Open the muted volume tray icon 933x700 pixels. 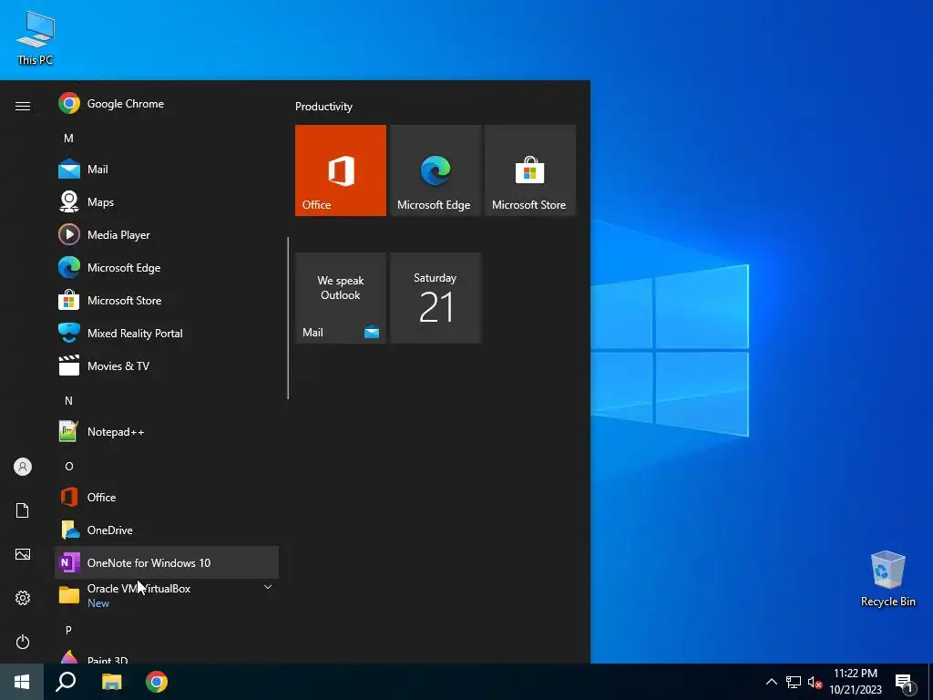(x=815, y=682)
